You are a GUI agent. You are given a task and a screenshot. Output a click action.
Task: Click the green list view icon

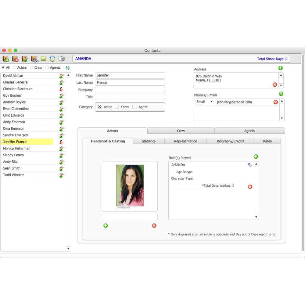(43, 59)
